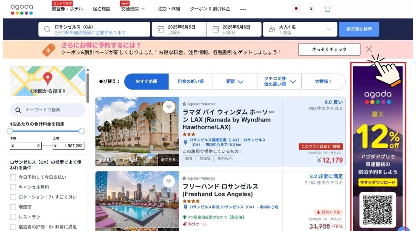Click このプランはあと1部屋 red label
Viewport: 416px width, 231px height.
(x=321, y=146)
